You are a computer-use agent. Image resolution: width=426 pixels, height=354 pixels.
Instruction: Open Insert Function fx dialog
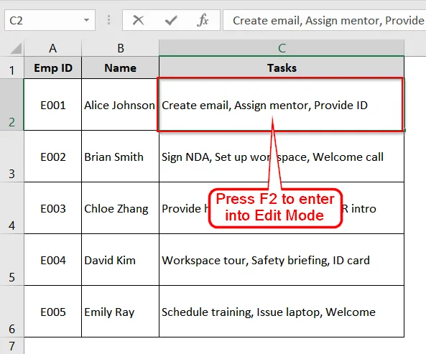pyautogui.click(x=203, y=20)
